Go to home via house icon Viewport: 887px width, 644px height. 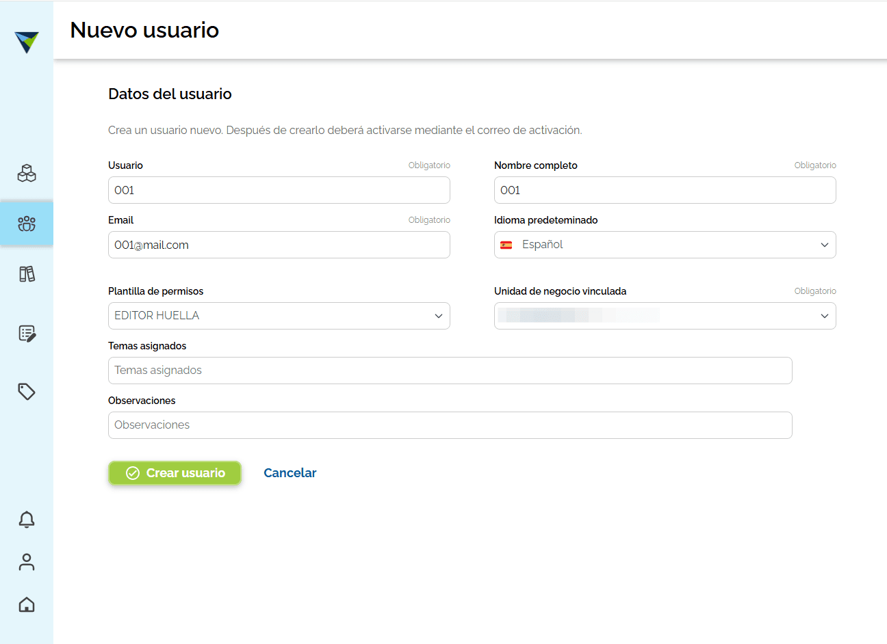pos(27,604)
